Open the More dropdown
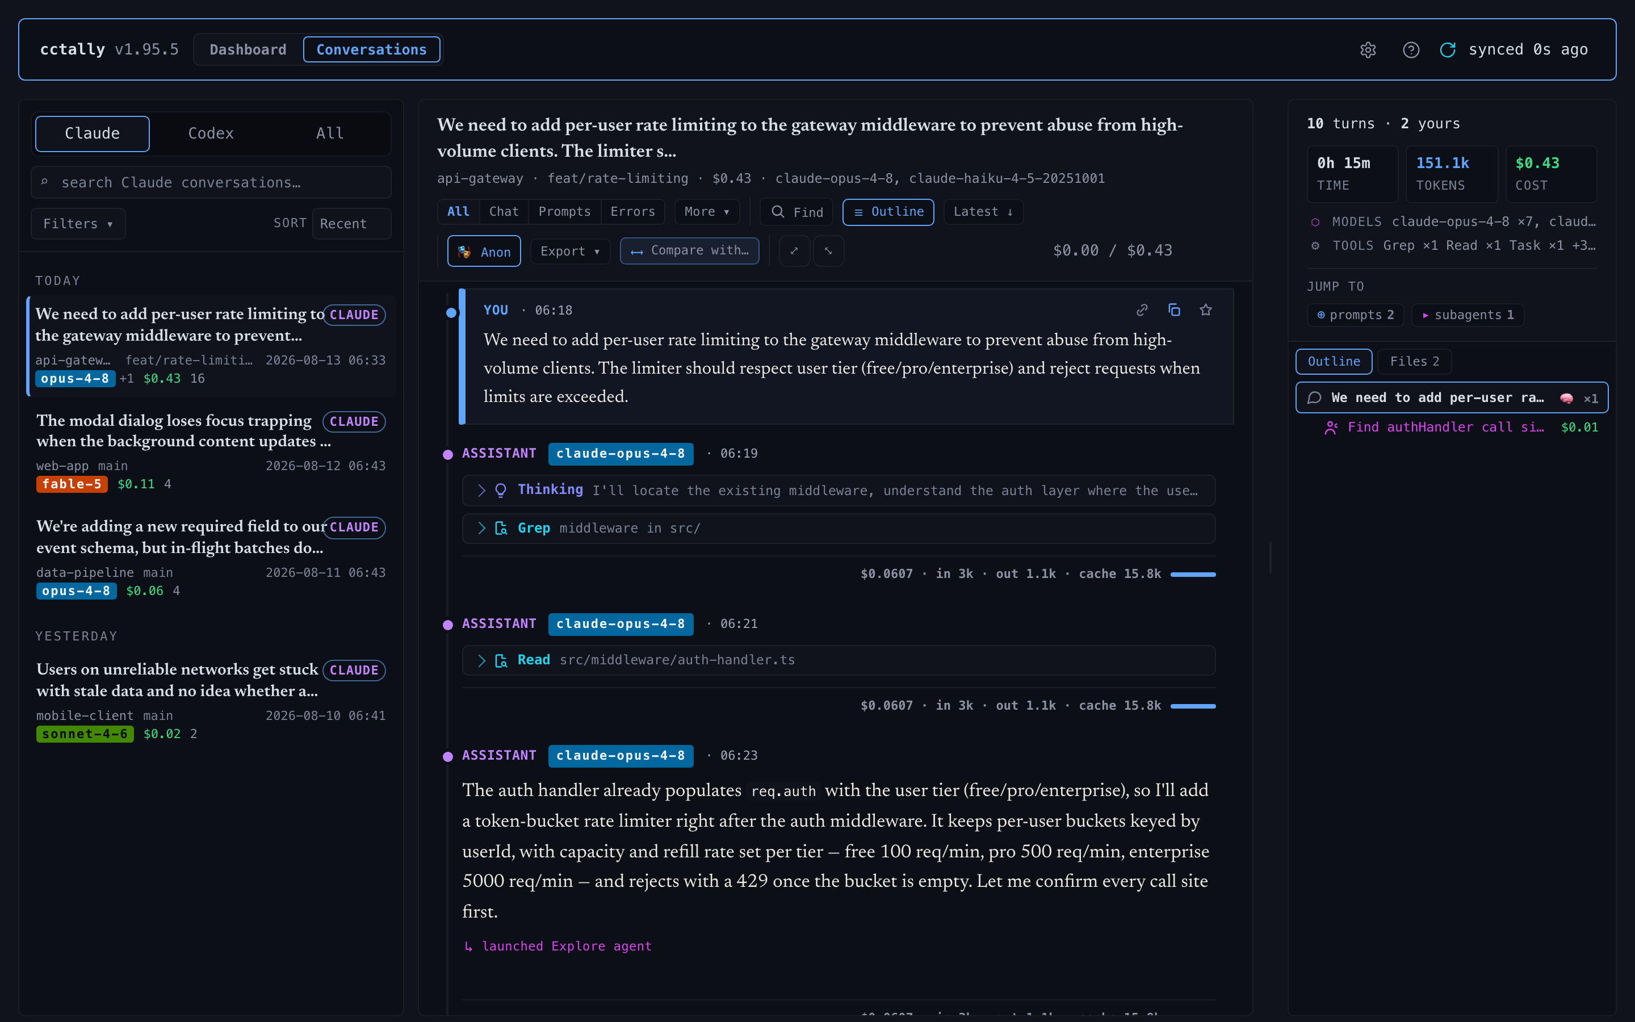 pyautogui.click(x=707, y=212)
